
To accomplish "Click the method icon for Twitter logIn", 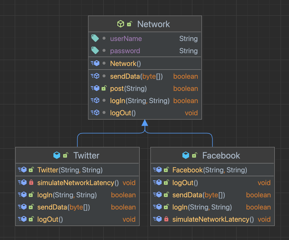I will coord(22,195).
